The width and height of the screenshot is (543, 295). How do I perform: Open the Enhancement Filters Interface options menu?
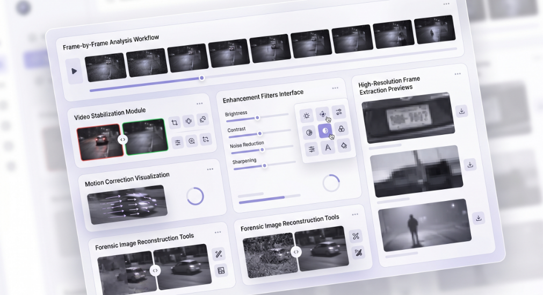pos(335,88)
